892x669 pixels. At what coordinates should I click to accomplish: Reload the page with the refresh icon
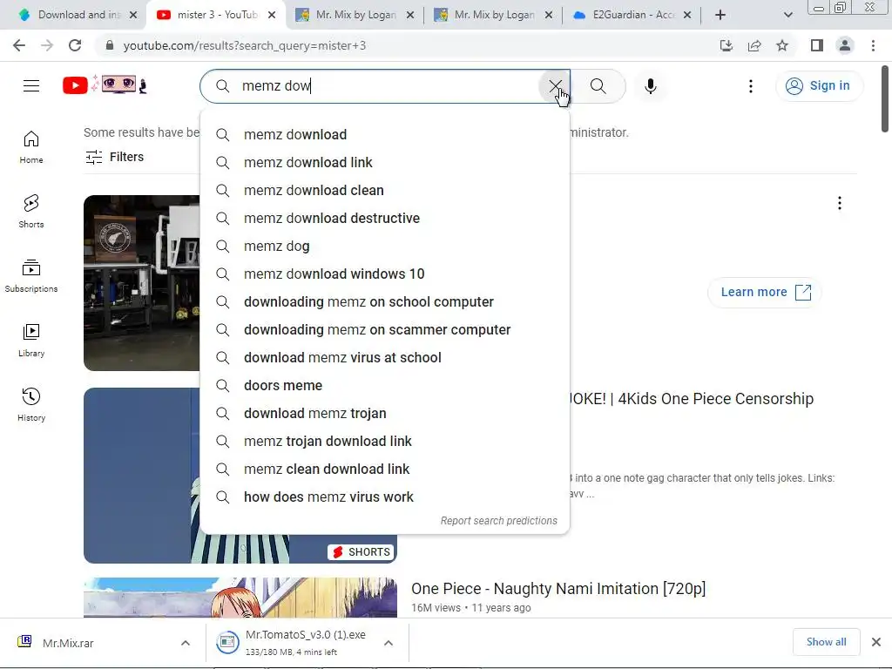[x=75, y=45]
